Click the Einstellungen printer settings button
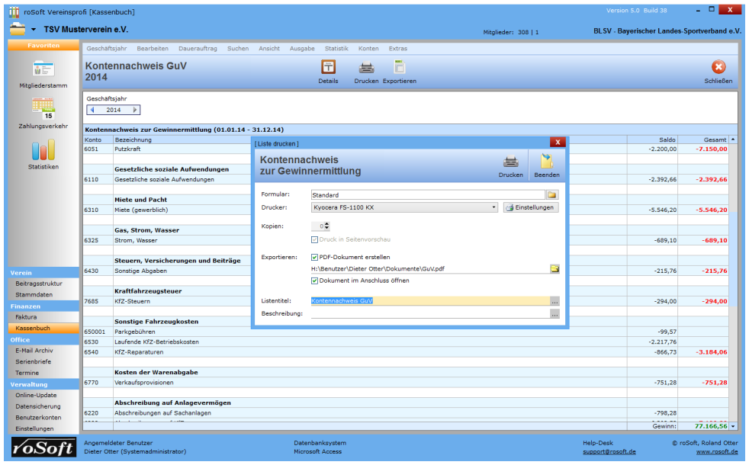This screenshot has height=465, width=749. (x=531, y=207)
